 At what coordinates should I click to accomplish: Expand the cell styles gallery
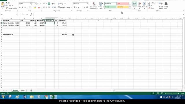pyautogui.click(x=130, y=8)
